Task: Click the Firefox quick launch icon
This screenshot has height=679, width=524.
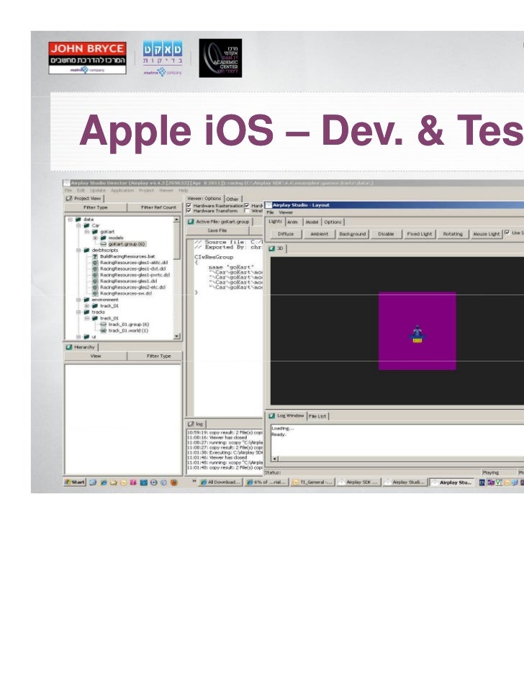Action: [174, 482]
